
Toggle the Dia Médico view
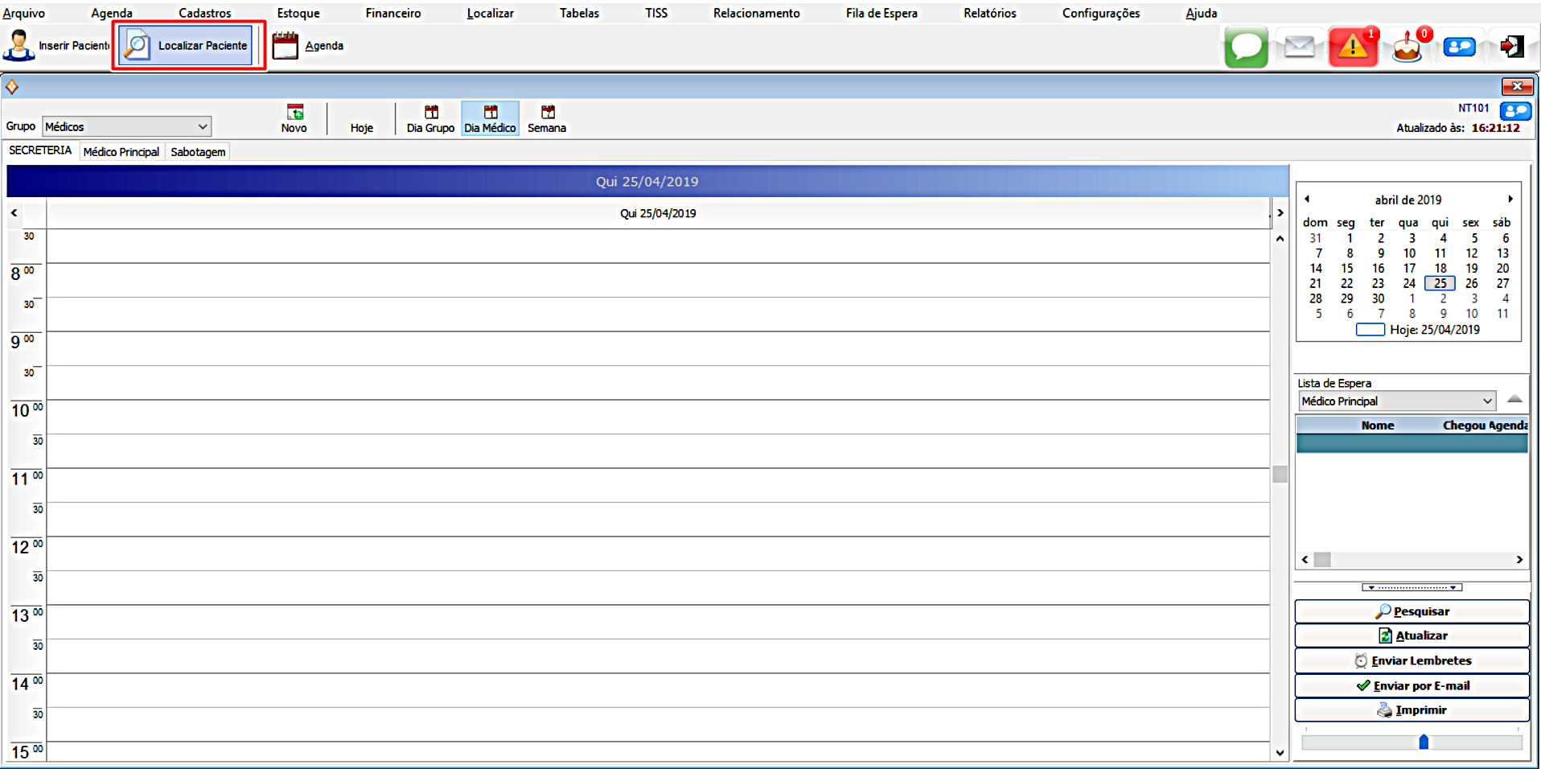coord(490,118)
